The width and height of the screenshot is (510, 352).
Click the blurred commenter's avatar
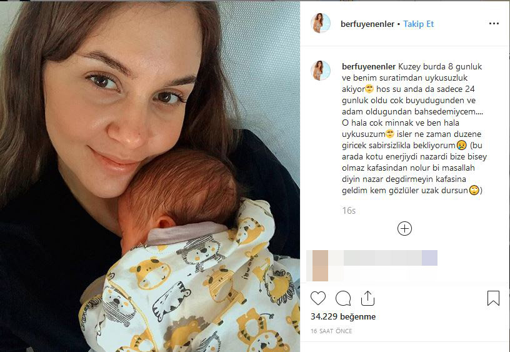point(321,266)
